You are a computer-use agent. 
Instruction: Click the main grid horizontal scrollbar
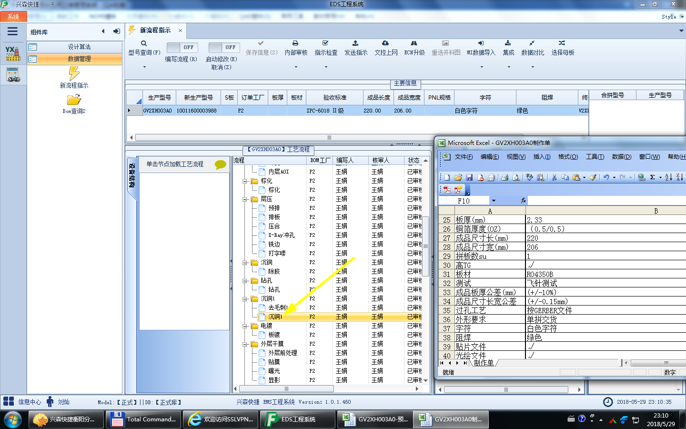point(329,137)
